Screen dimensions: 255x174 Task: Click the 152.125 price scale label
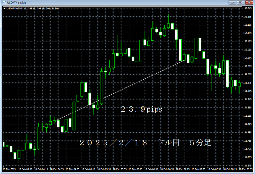(247, 41)
